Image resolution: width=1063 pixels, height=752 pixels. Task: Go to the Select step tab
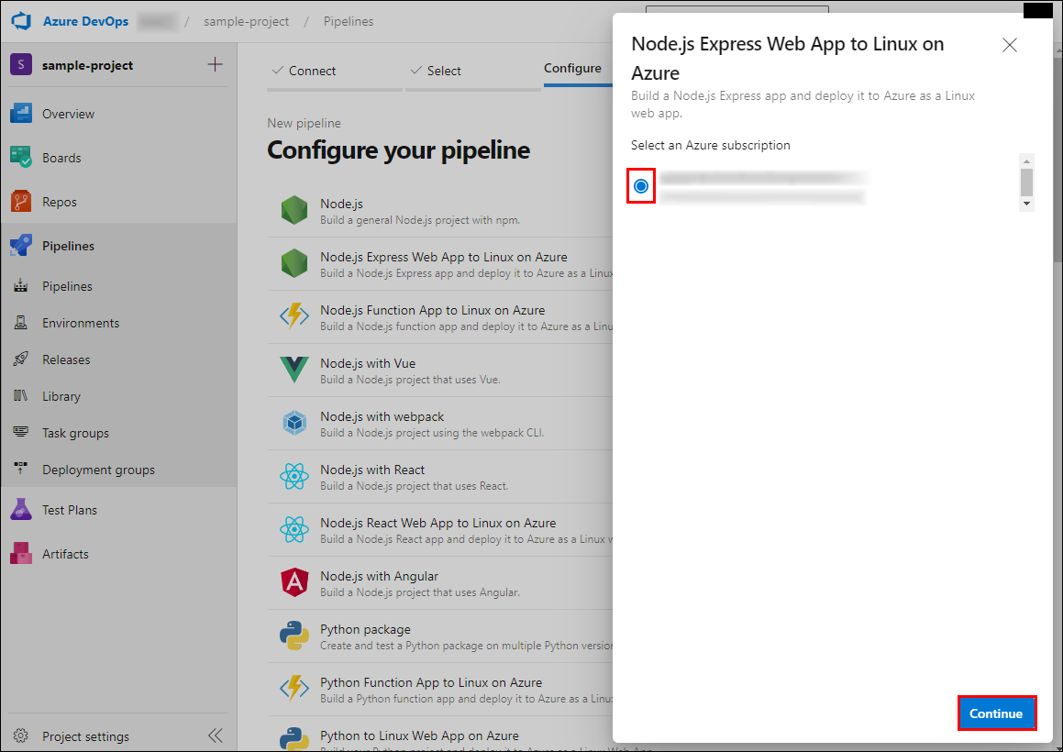472,71
